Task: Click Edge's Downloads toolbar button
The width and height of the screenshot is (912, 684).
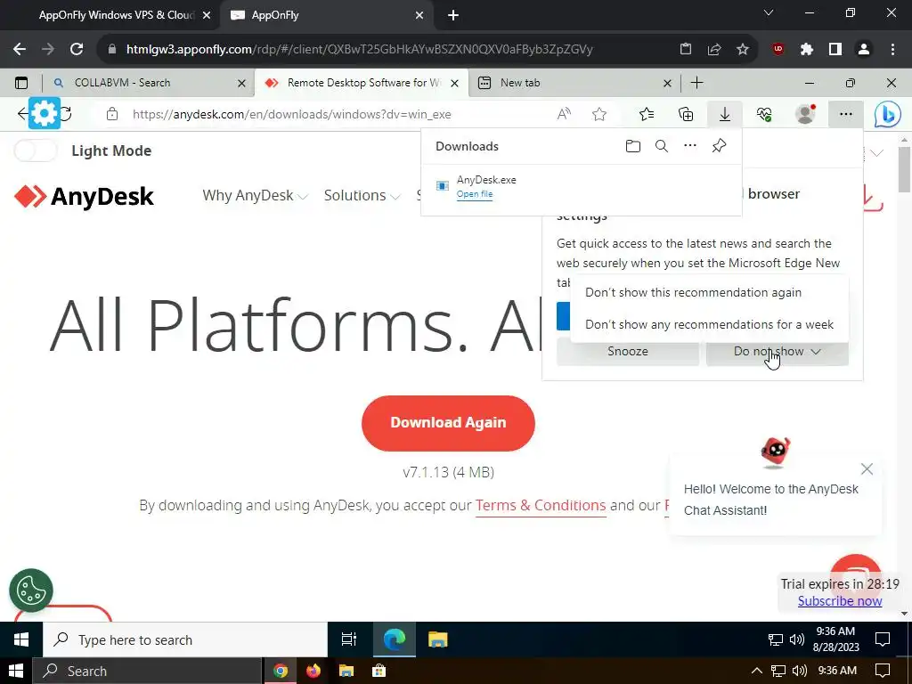Action: tap(725, 115)
